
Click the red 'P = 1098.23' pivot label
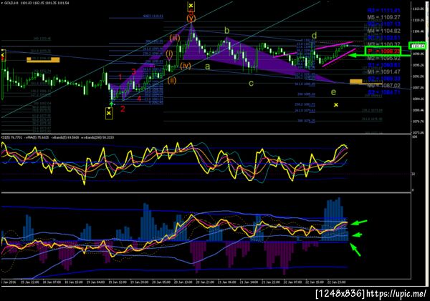click(383, 51)
